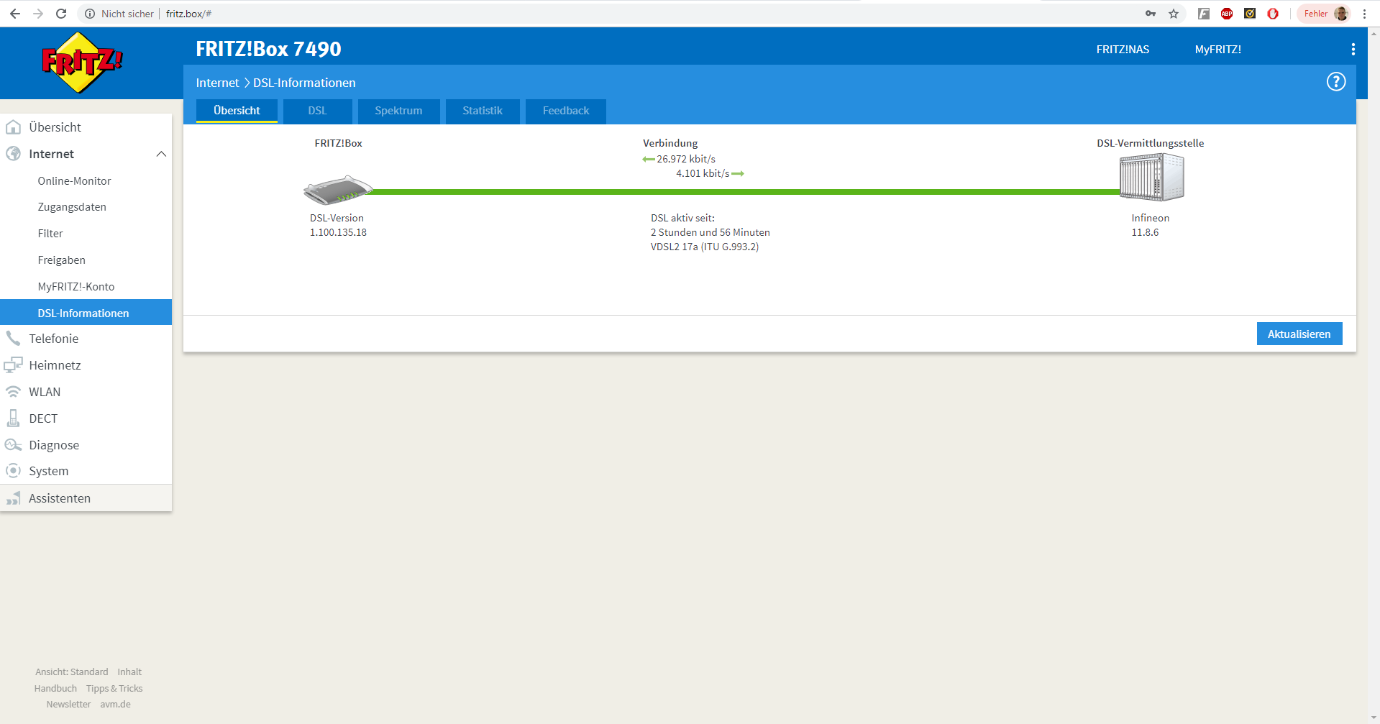Open the FRITZ!Box three-dot menu
This screenshot has height=724, width=1380.
click(1353, 49)
